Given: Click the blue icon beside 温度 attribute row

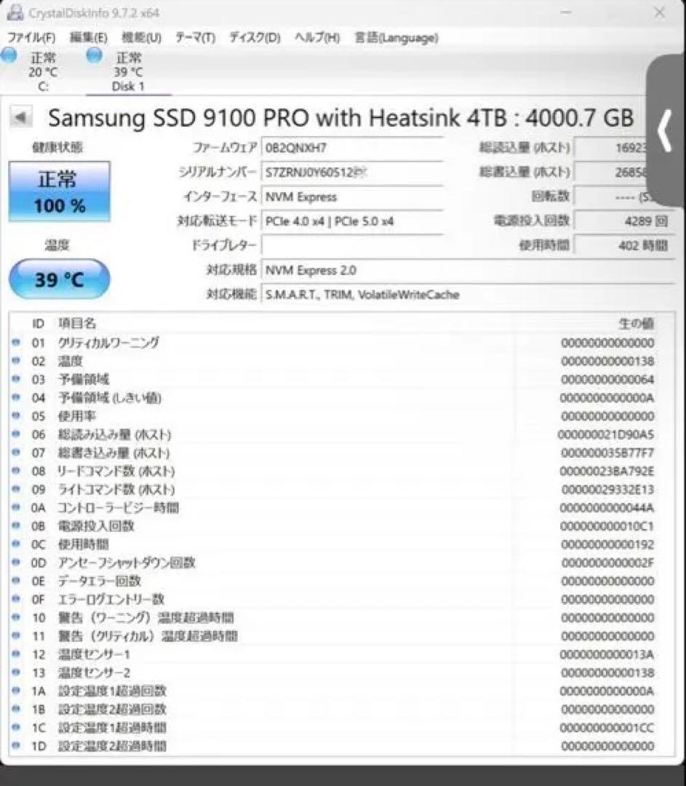Looking at the screenshot, I should pyautogui.click(x=17, y=361).
